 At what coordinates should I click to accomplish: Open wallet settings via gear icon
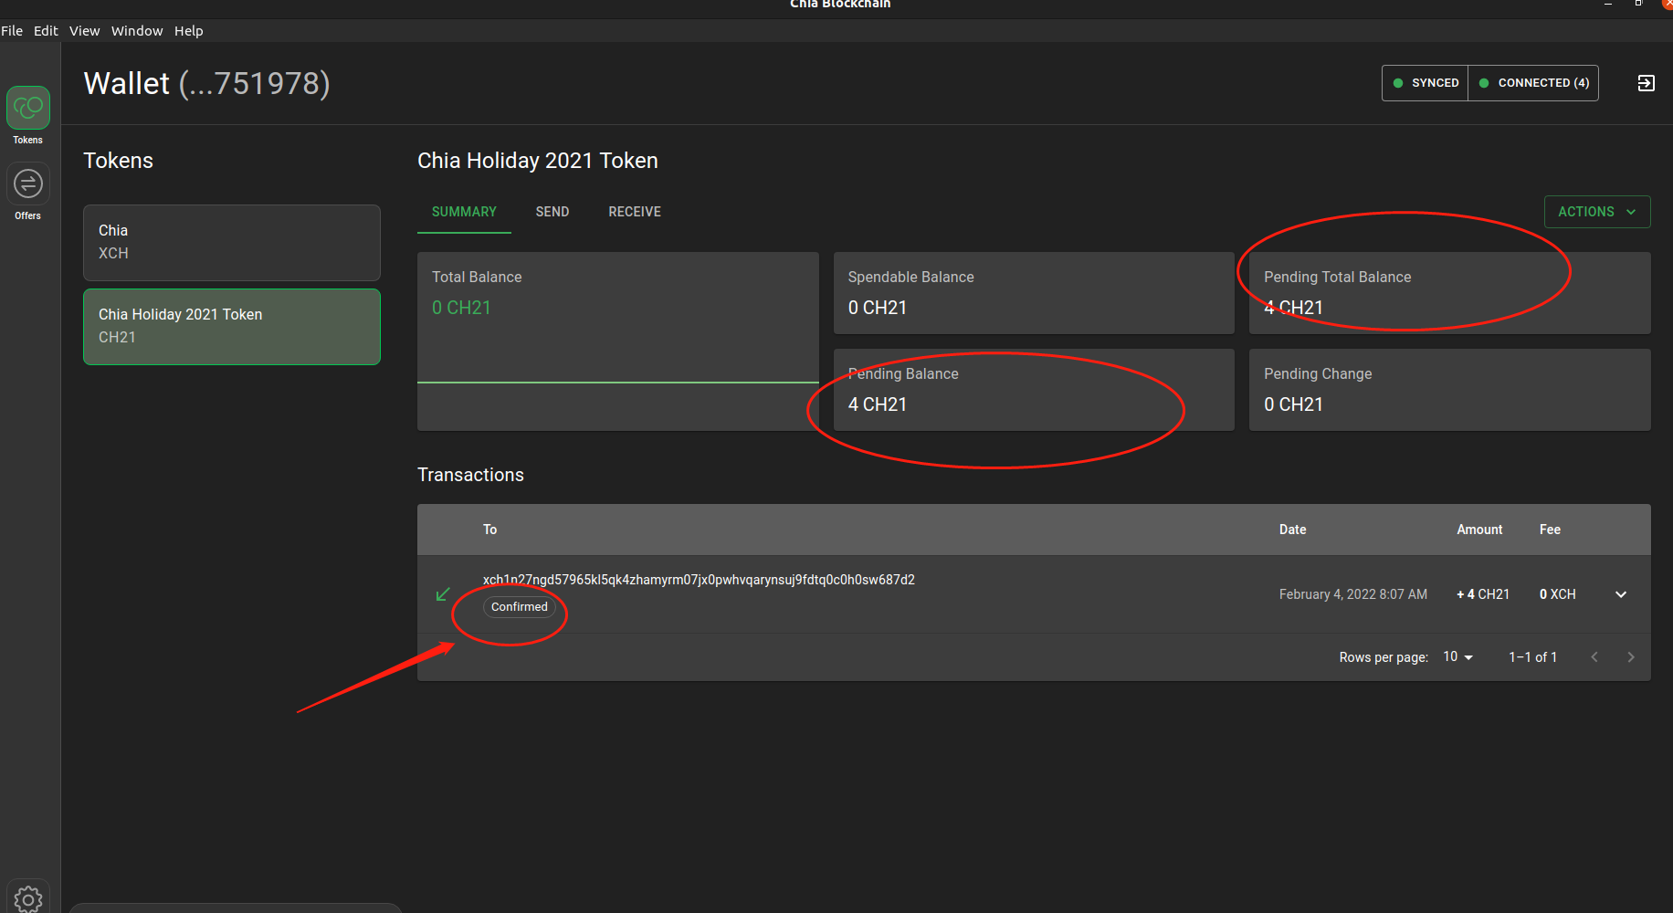click(x=28, y=899)
